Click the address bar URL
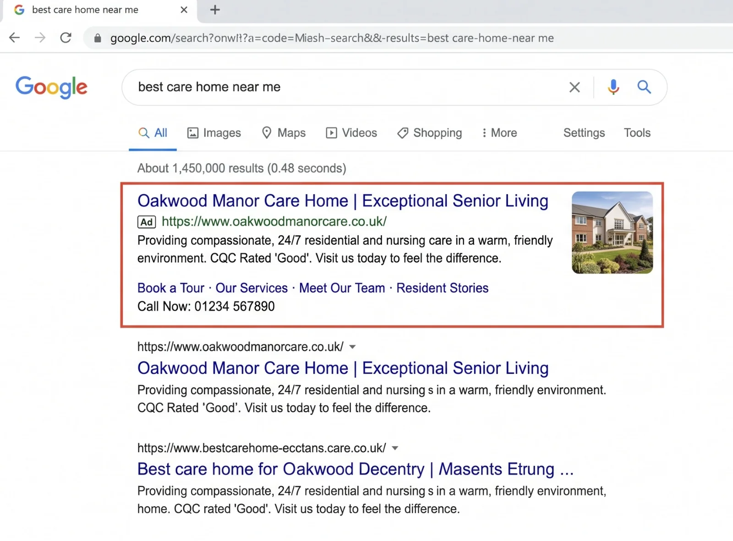733x541 pixels. (332, 38)
